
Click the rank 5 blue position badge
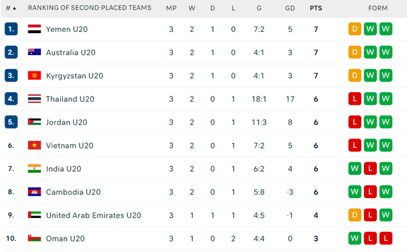pos(11,122)
